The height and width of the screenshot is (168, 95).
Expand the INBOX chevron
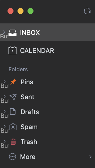tap(4, 32)
